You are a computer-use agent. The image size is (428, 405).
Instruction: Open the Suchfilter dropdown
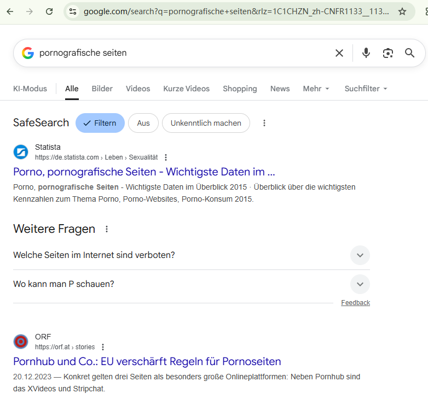(366, 89)
